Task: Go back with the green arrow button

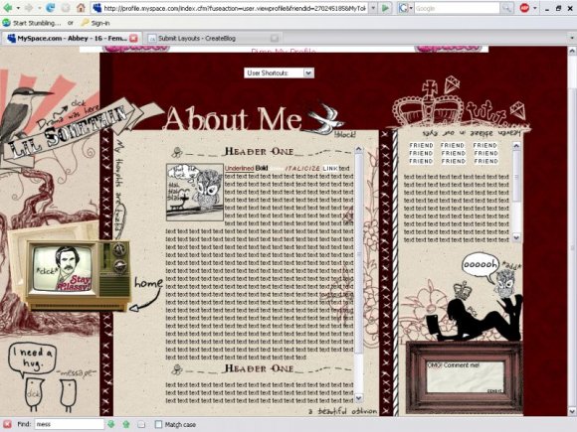Action: [7, 8]
